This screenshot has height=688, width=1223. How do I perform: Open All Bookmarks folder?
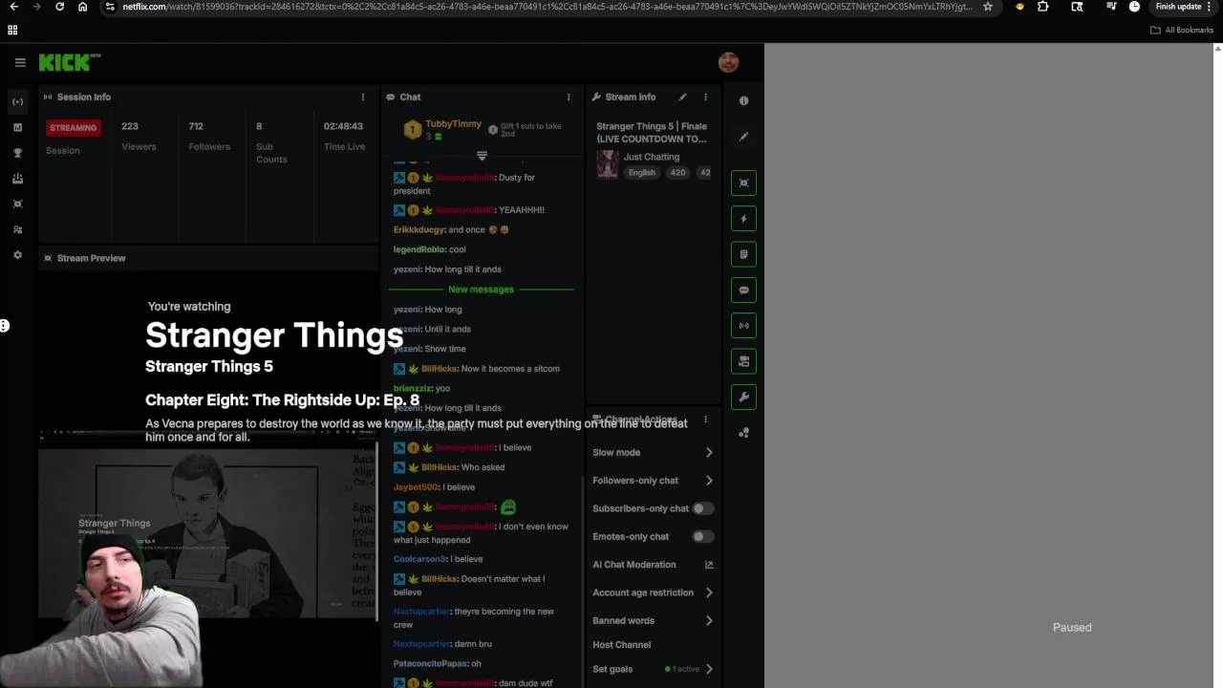tap(1182, 30)
